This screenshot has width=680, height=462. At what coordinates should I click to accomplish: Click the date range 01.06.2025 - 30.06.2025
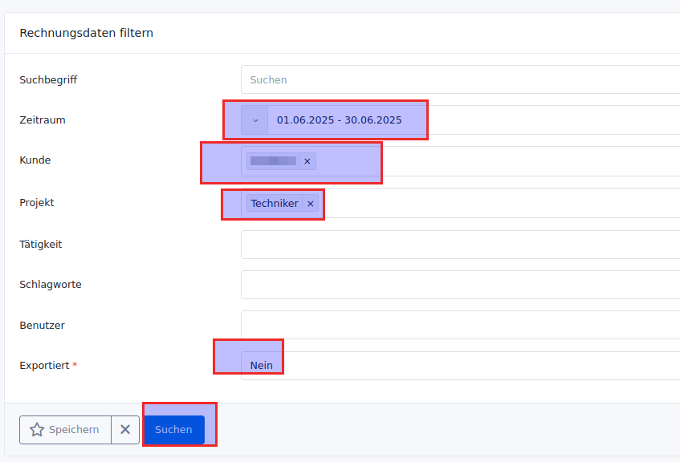pos(340,120)
